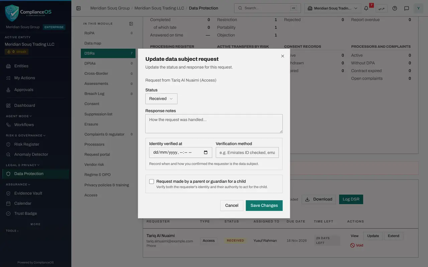
Task: Focus the Verification method input field
Action: tap(247, 153)
